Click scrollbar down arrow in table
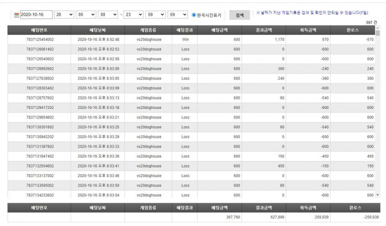This screenshot has width=386, height=226. [x=378, y=195]
